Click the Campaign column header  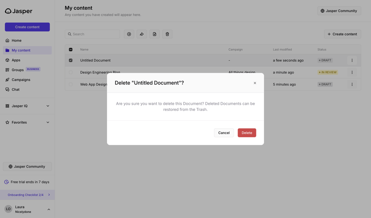point(236,50)
